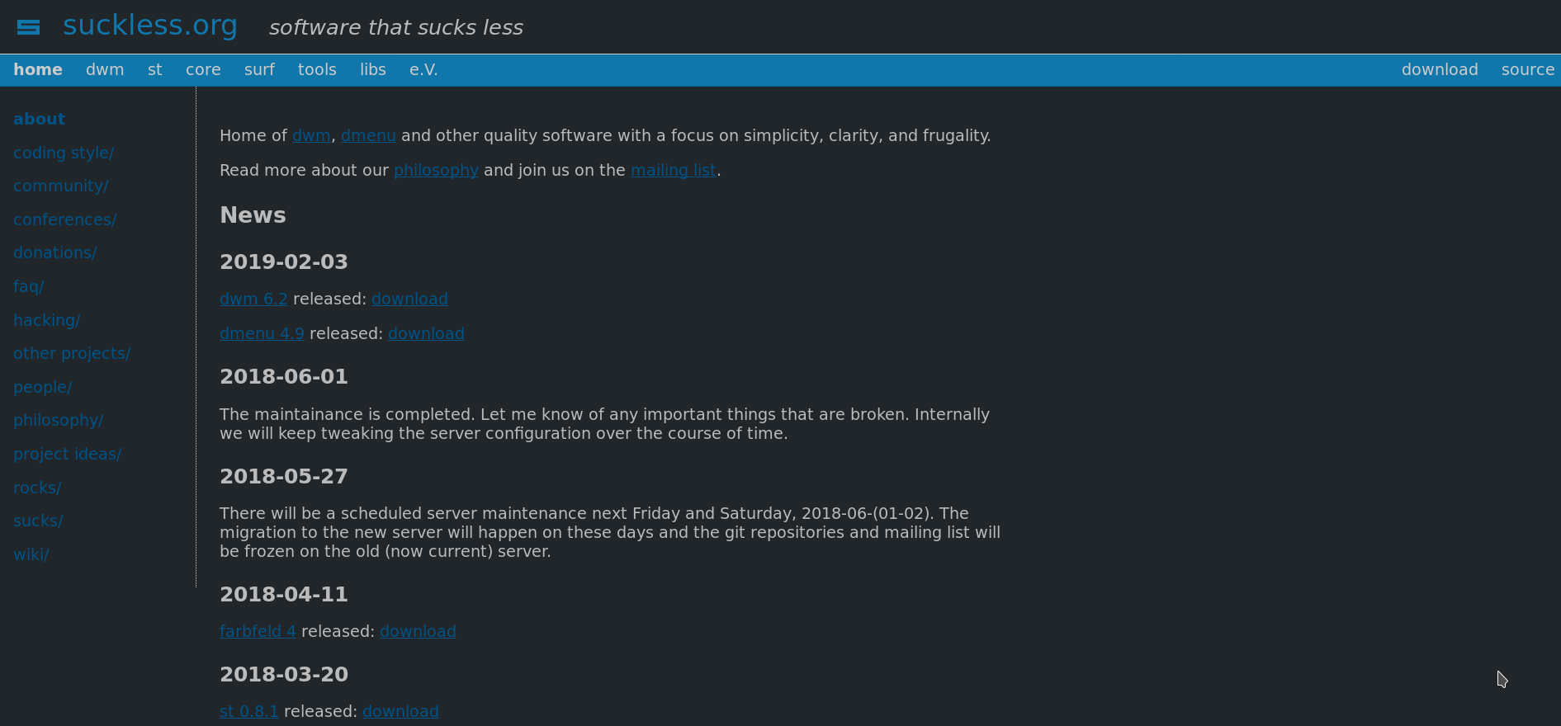Download dmenu 4.9 via its download link
The image size is (1561, 726).
point(426,333)
